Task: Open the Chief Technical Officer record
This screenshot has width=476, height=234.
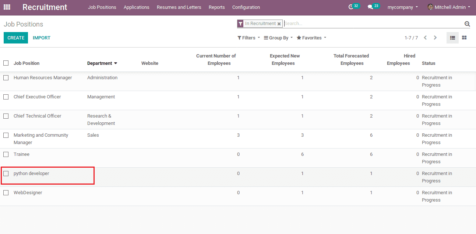Action: coord(38,116)
